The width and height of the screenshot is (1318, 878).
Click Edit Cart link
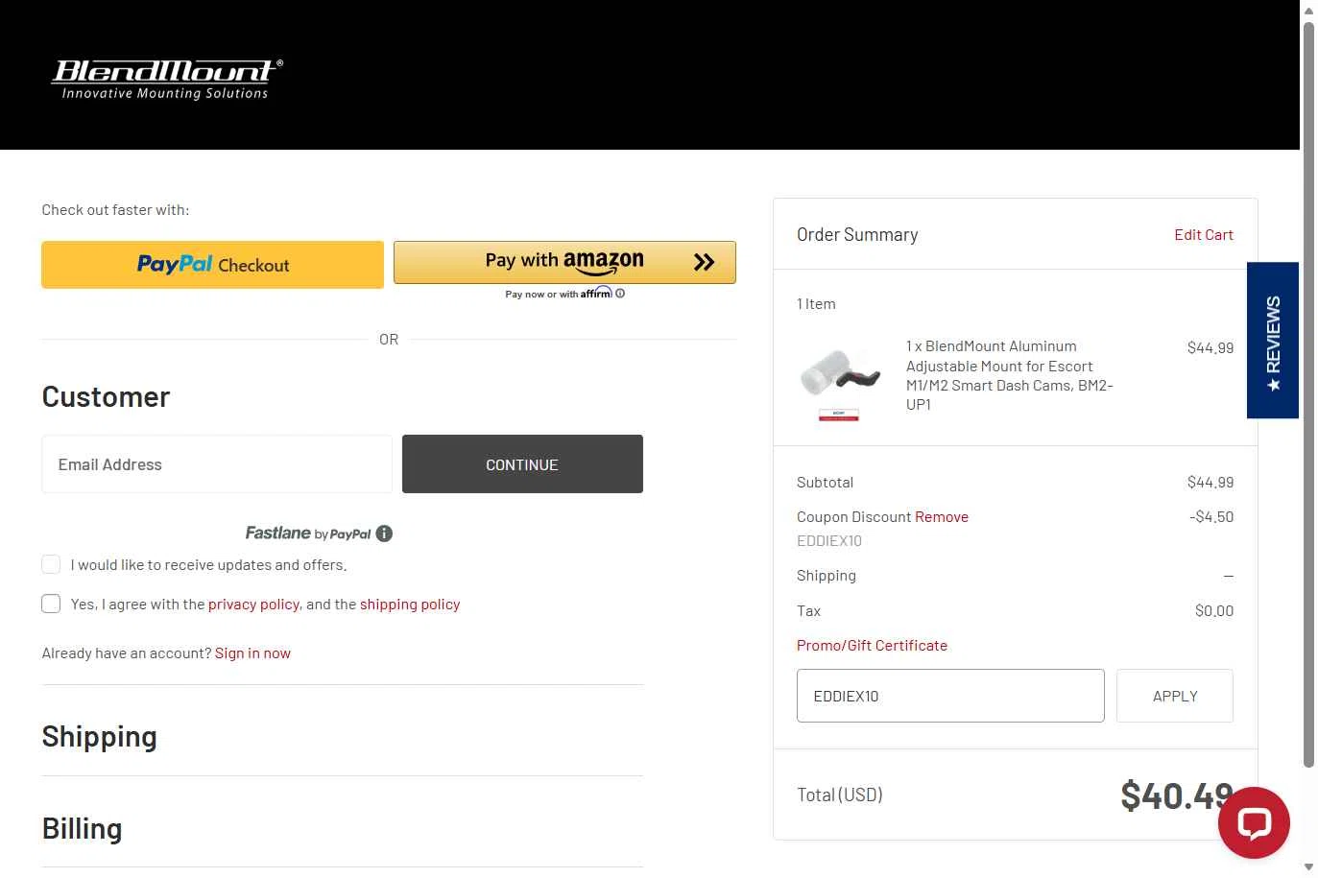(1204, 235)
